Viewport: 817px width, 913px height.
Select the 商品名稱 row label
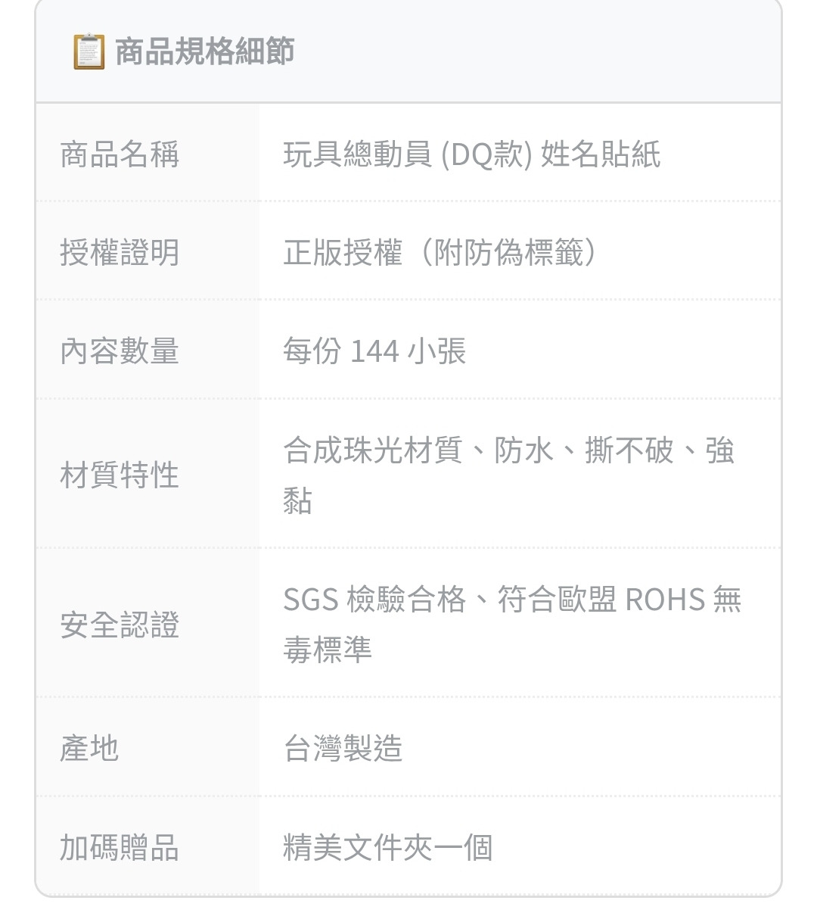pos(120,154)
